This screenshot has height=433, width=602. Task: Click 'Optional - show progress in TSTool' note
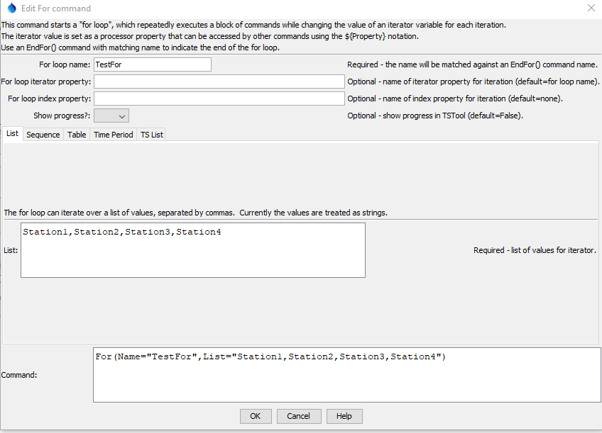click(x=435, y=116)
